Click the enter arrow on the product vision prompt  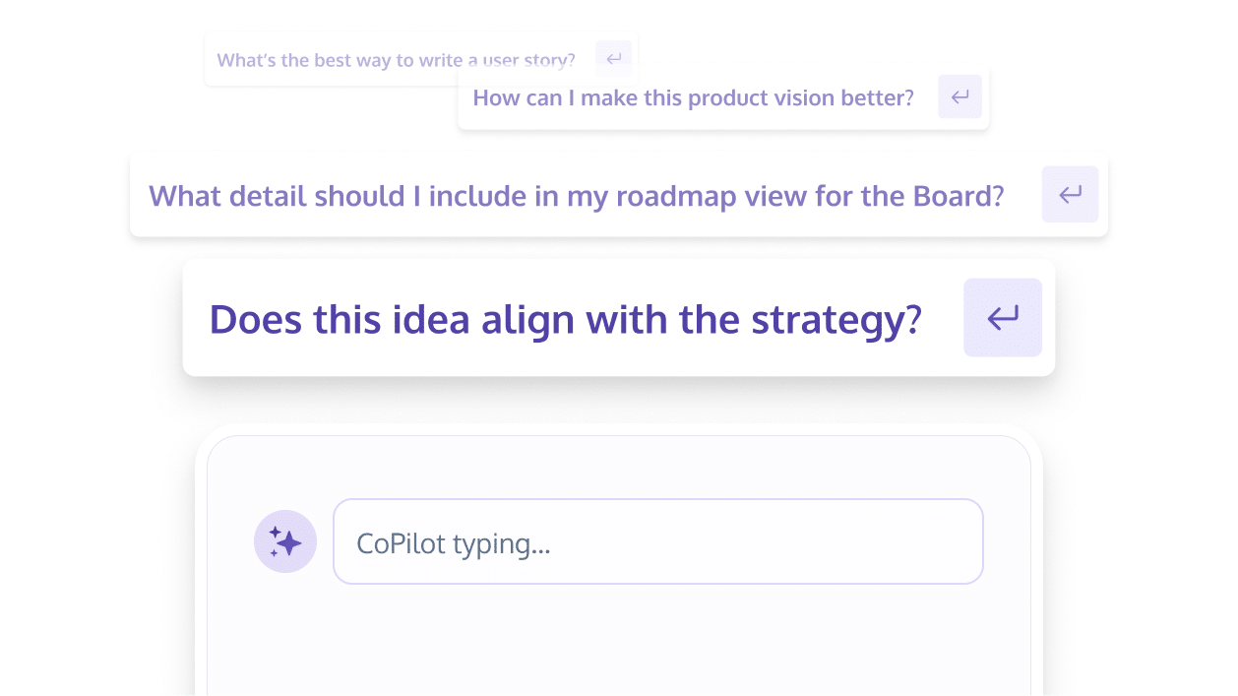(959, 96)
